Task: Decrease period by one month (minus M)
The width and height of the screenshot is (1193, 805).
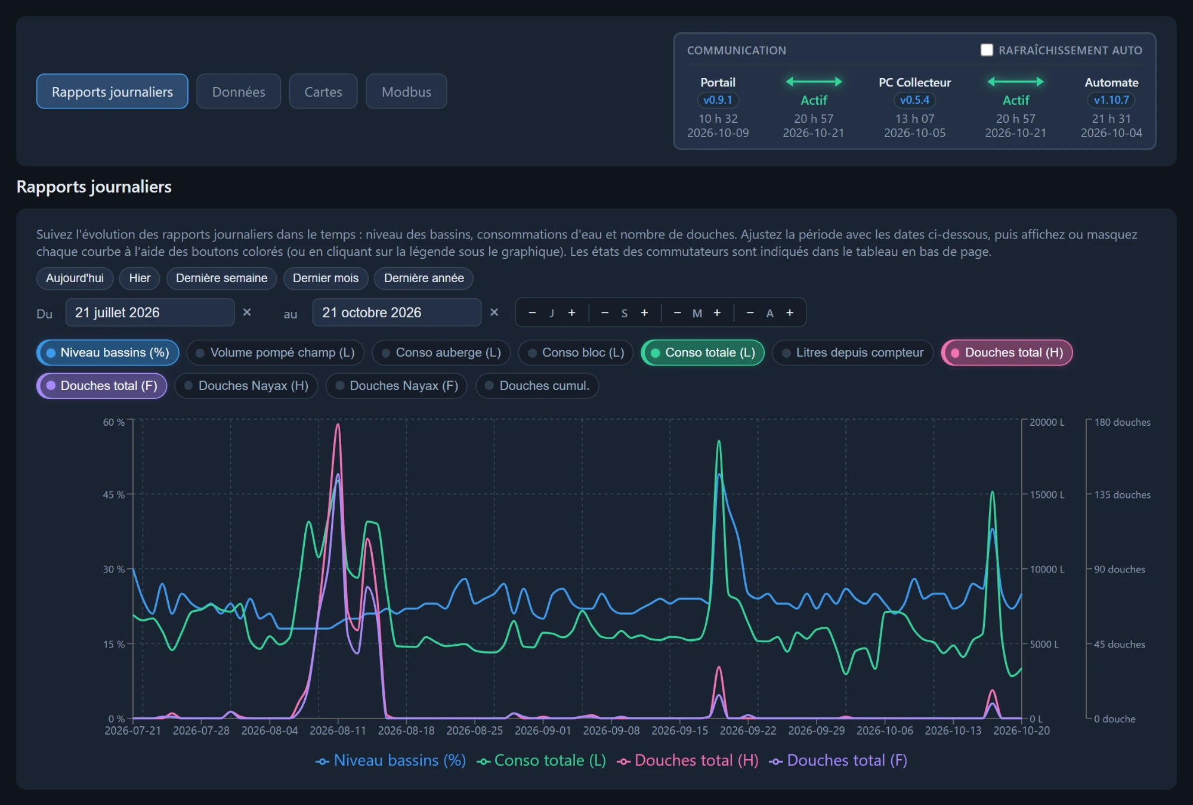Action: click(678, 313)
